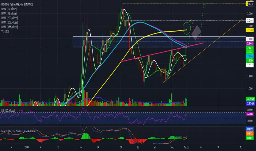Click the cyan 2.026 price tag
256x151 pixels.
tap(250, 56)
